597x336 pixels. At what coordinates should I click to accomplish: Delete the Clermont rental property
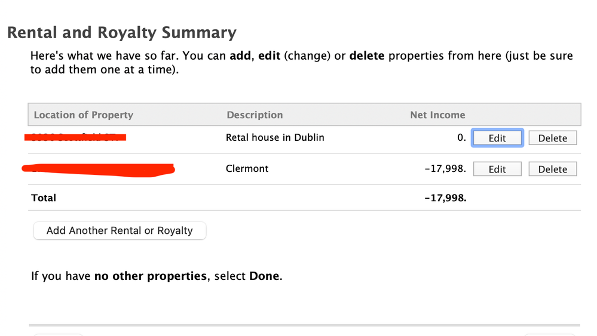pyautogui.click(x=552, y=169)
